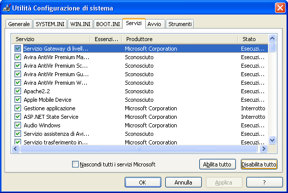Image resolution: width=288 pixels, height=193 pixels.
Task: Click the vertical scrollbar up arrow
Action: tap(272, 39)
